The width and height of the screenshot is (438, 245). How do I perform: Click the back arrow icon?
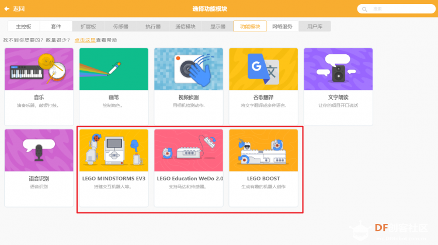[6, 9]
